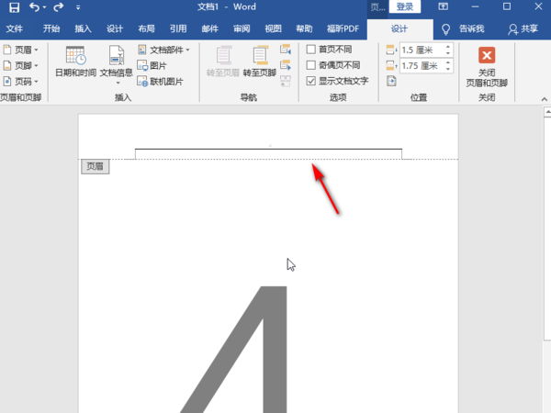Screen dimensions: 551x413
Task: Enable 奇偶页不同 checkbox
Action: click(311, 65)
